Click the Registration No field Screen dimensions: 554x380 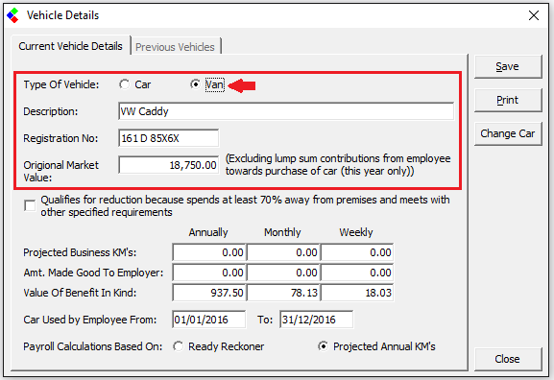pyautogui.click(x=169, y=138)
